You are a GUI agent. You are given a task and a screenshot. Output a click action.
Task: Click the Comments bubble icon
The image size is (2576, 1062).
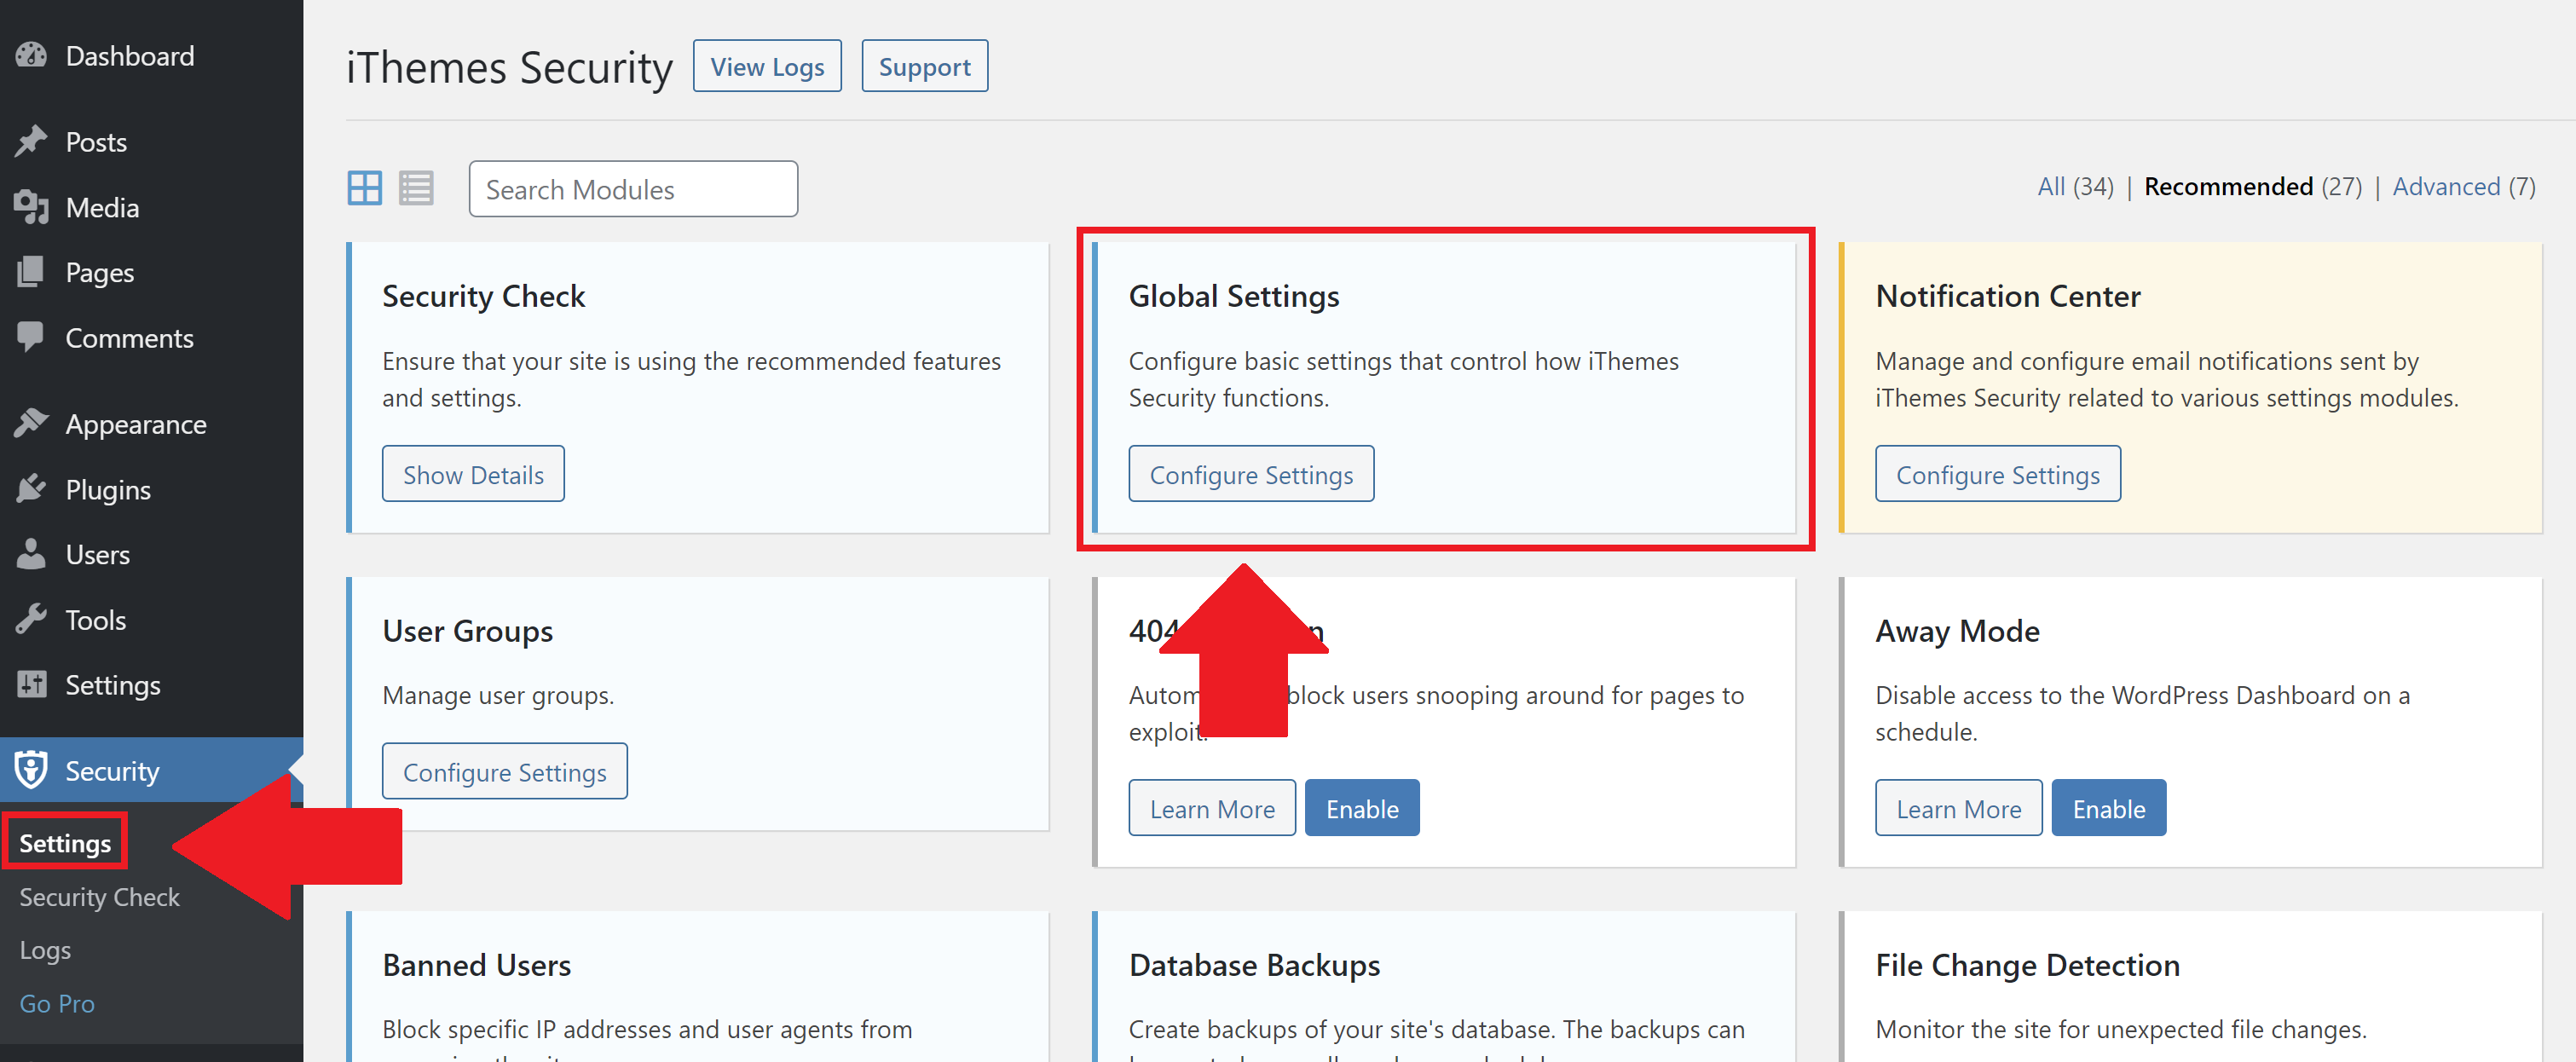[x=32, y=338]
